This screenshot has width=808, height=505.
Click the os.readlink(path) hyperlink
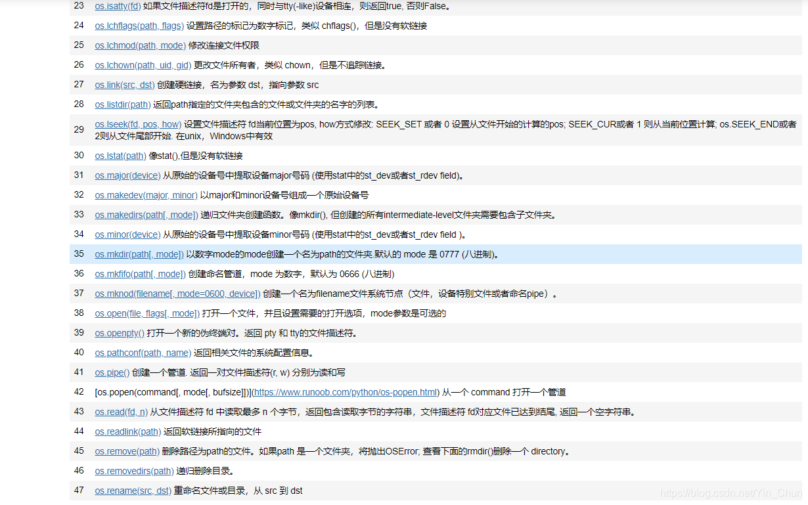[127, 431]
